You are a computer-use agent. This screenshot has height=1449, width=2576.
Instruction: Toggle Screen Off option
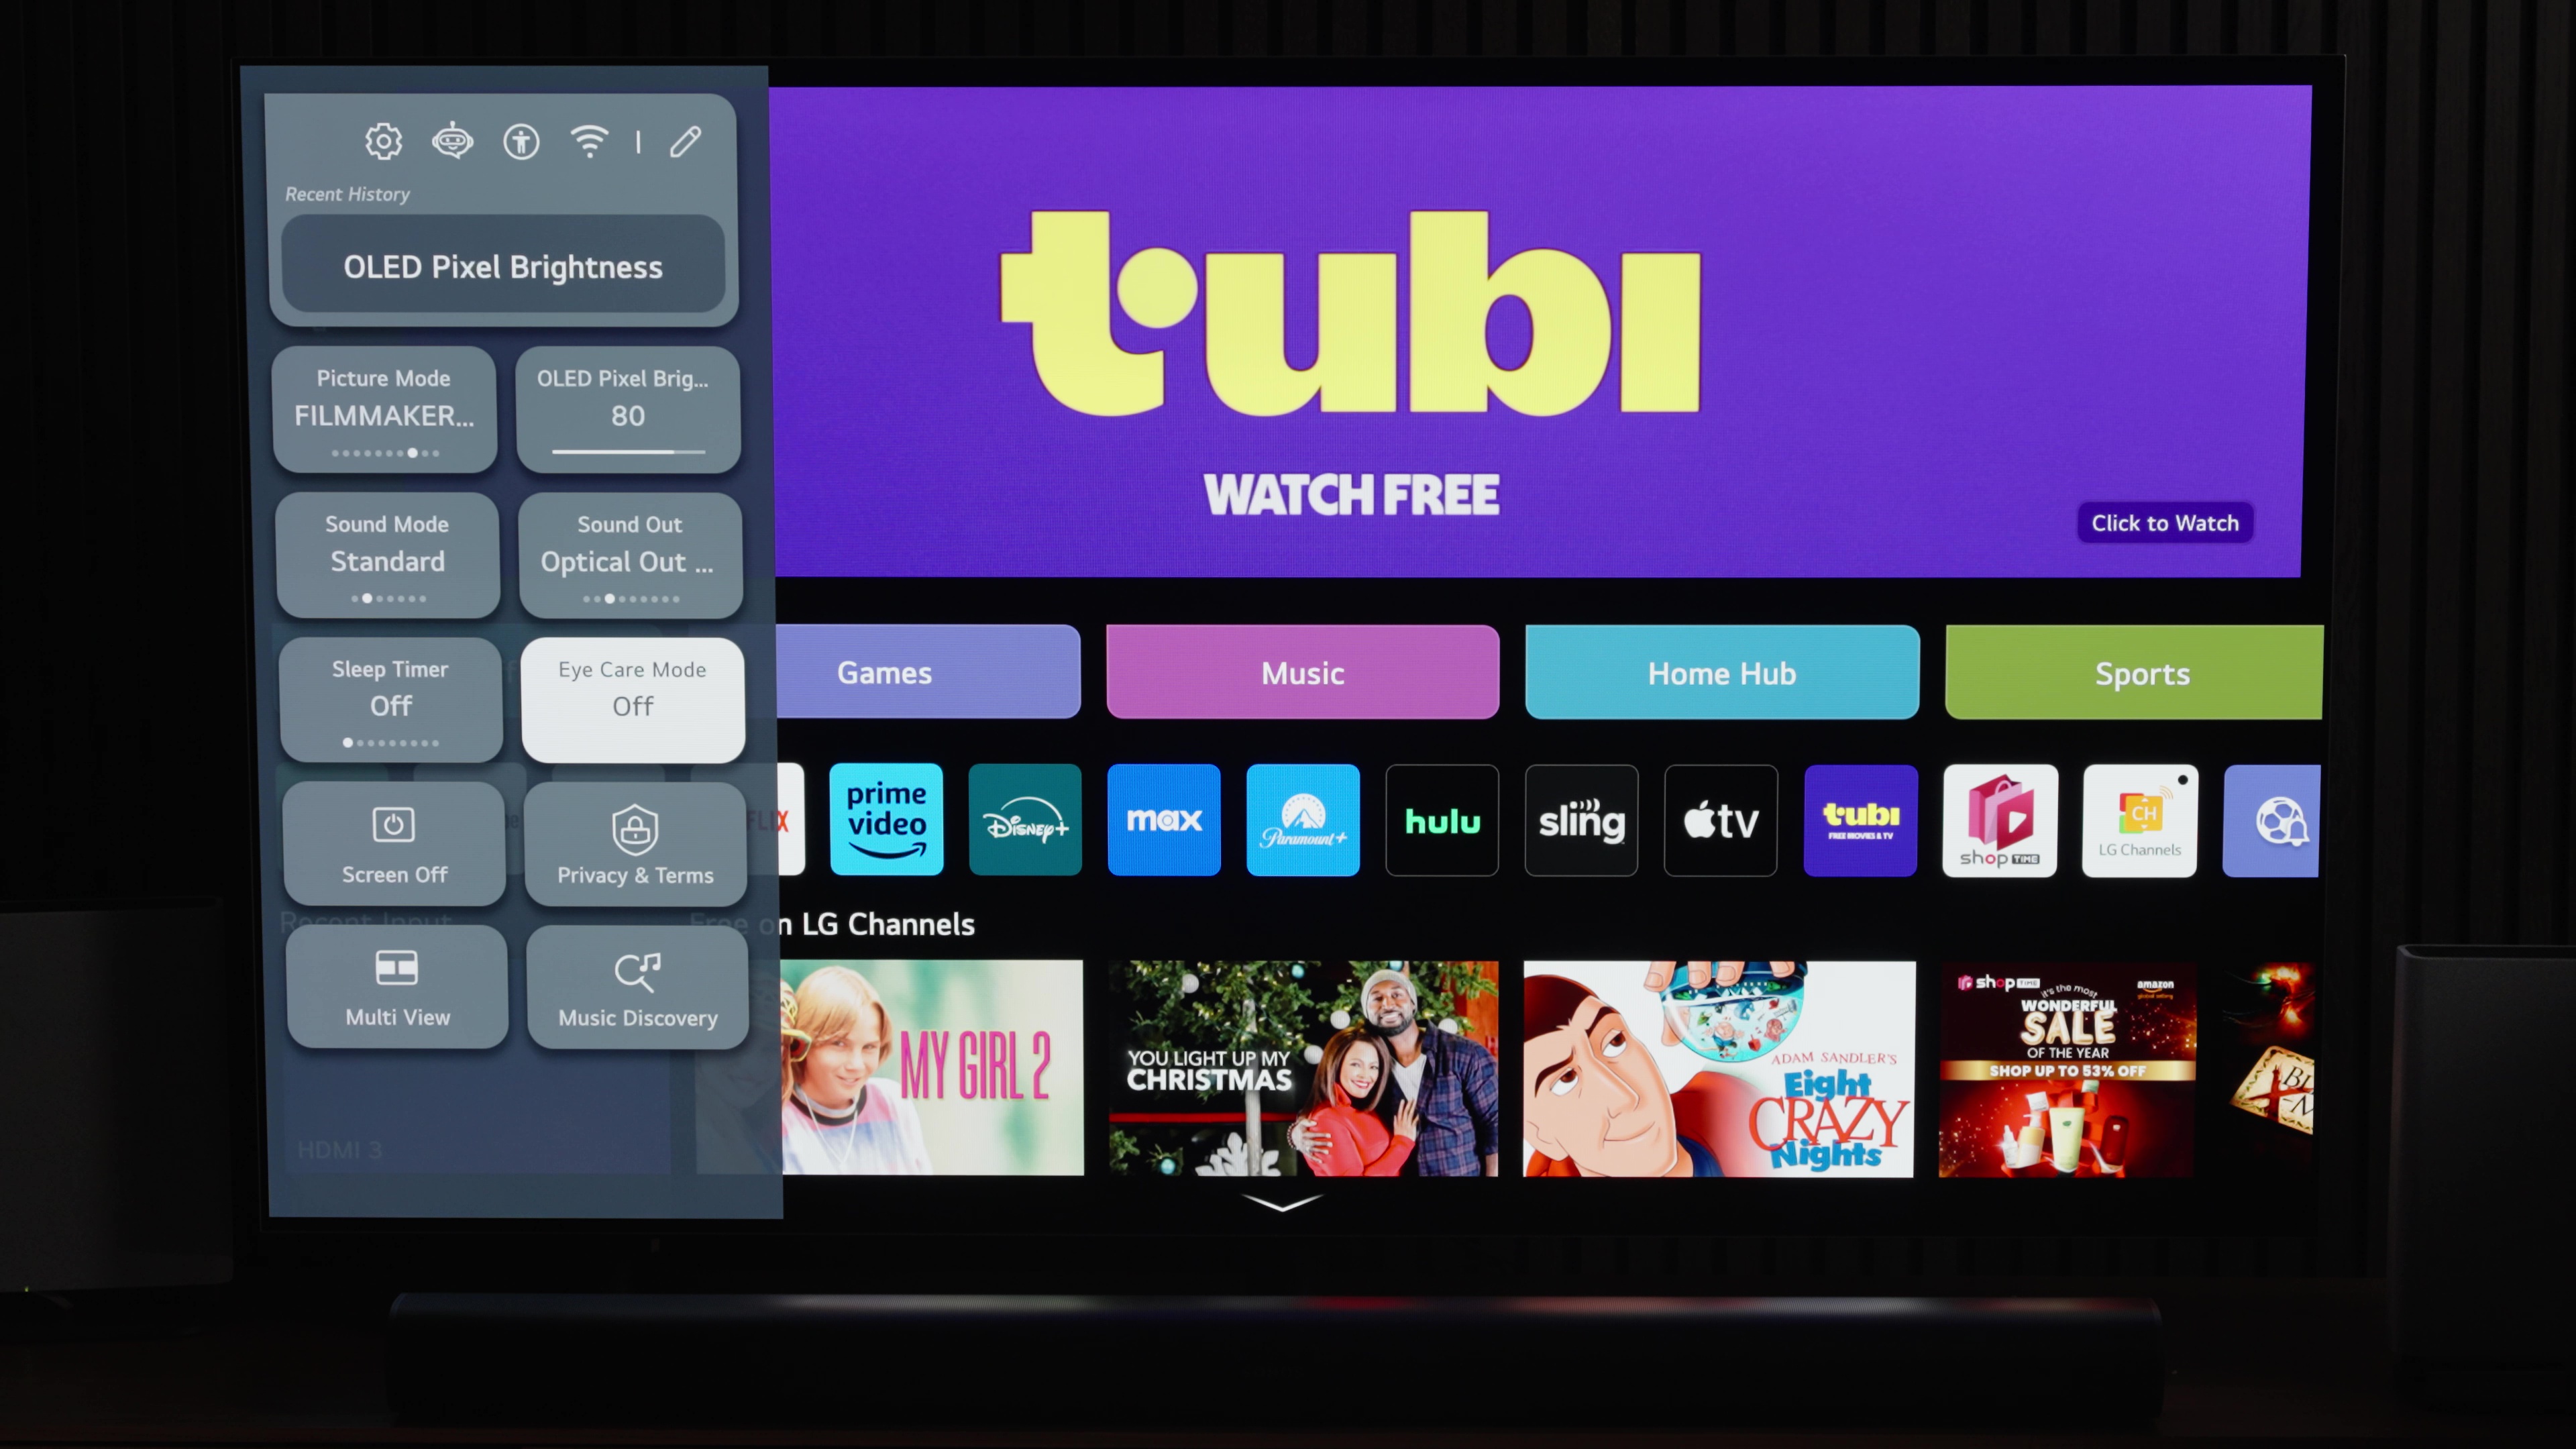pyautogui.click(x=392, y=841)
